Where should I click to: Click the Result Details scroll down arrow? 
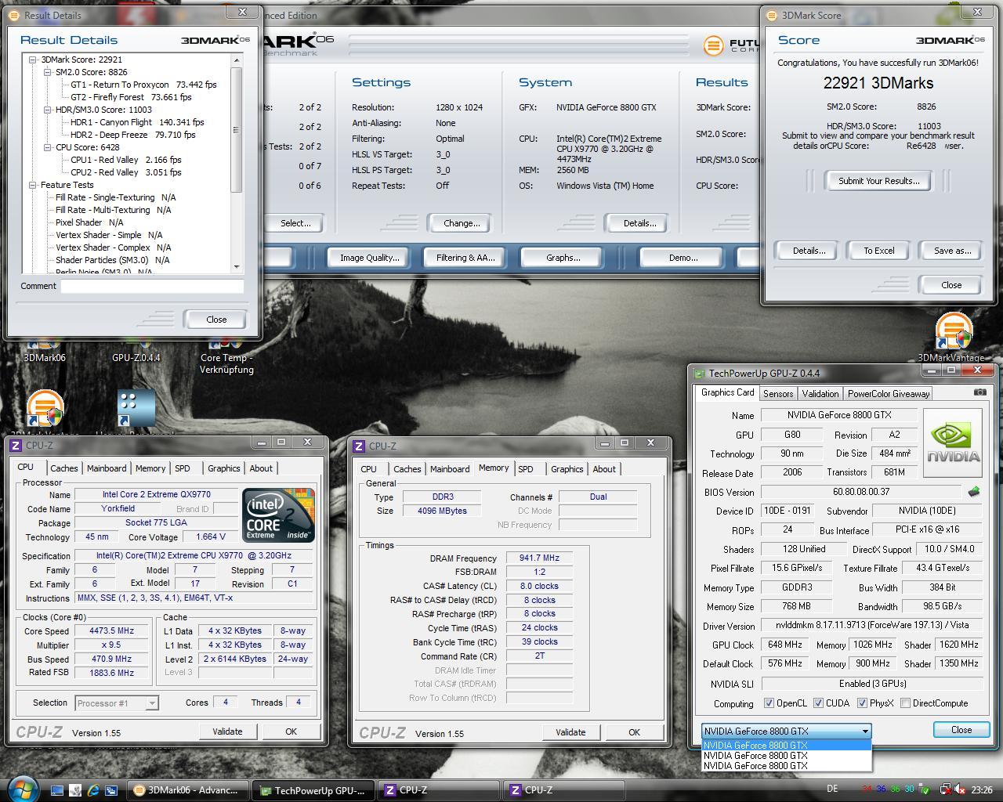coord(237,266)
